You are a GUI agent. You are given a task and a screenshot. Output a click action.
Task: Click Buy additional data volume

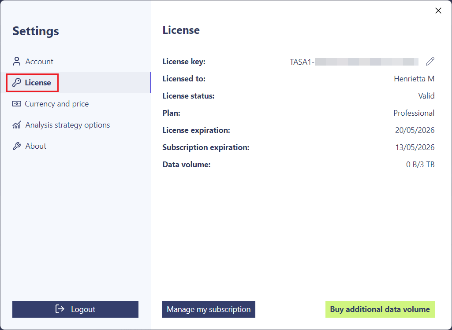pos(380,309)
